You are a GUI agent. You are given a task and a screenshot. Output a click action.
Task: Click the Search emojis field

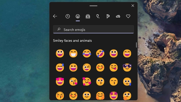click(x=93, y=29)
